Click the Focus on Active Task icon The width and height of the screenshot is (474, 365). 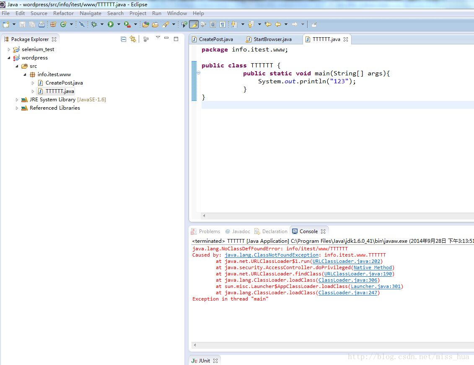(146, 39)
